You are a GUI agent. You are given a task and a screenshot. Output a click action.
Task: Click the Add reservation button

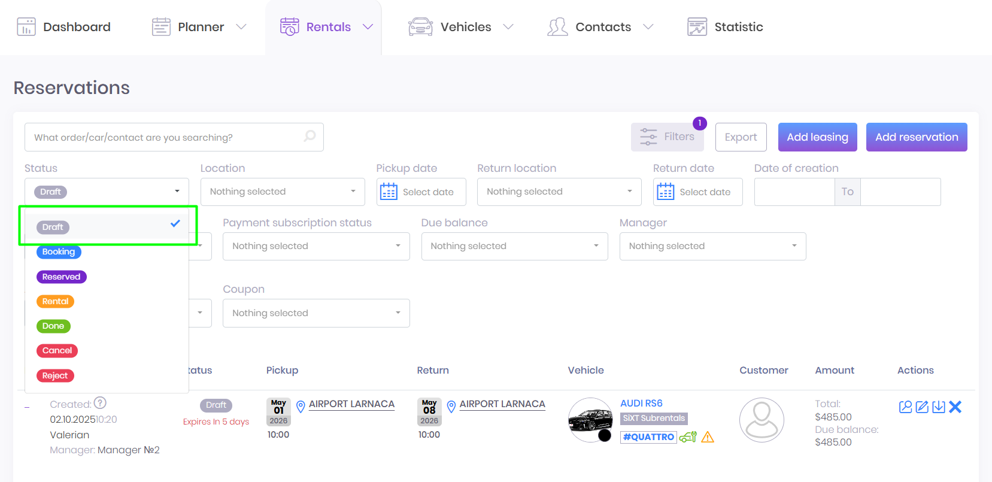click(916, 137)
